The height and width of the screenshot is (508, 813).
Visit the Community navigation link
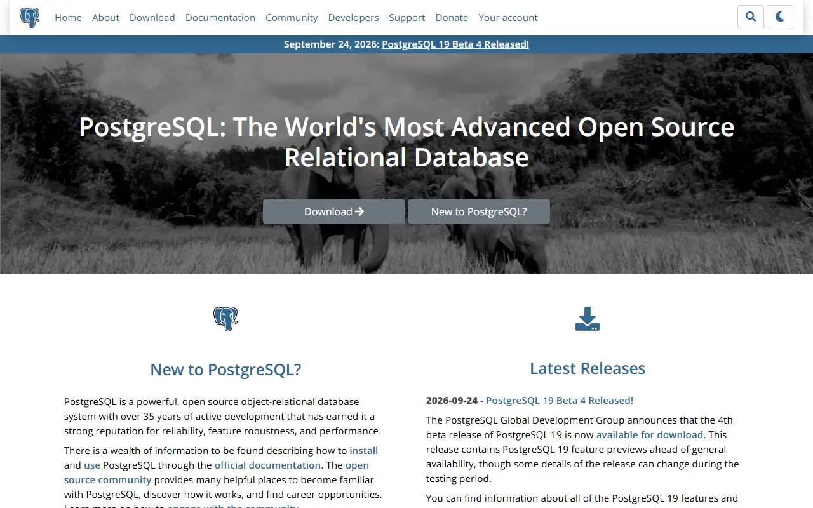point(292,17)
